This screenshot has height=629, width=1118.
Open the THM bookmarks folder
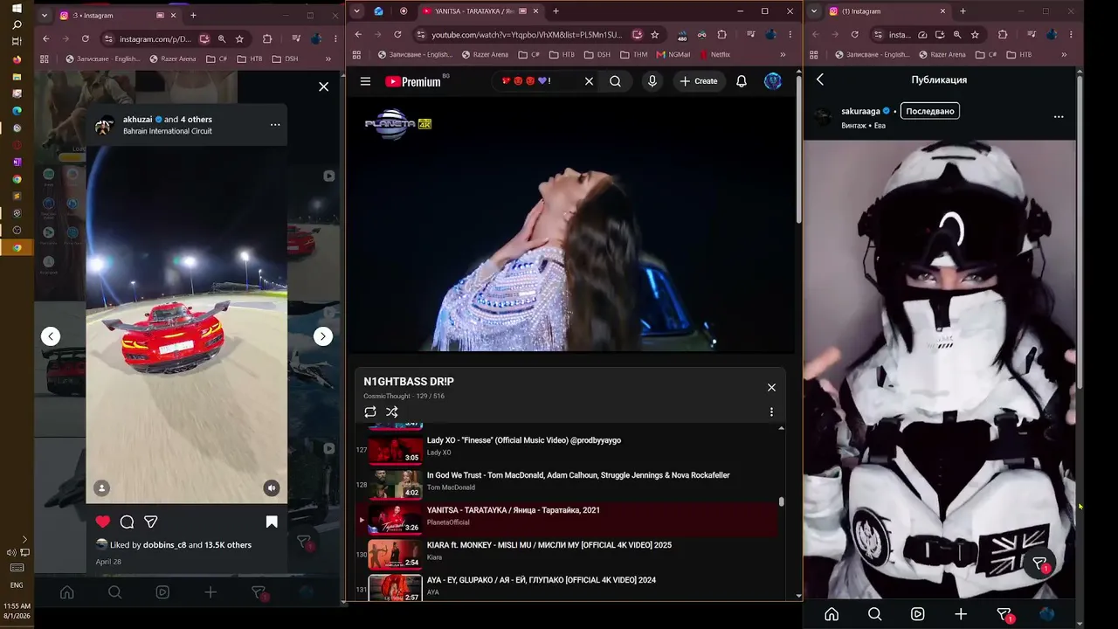[x=633, y=54]
